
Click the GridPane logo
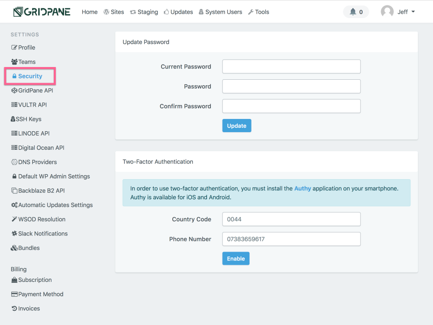(42, 12)
